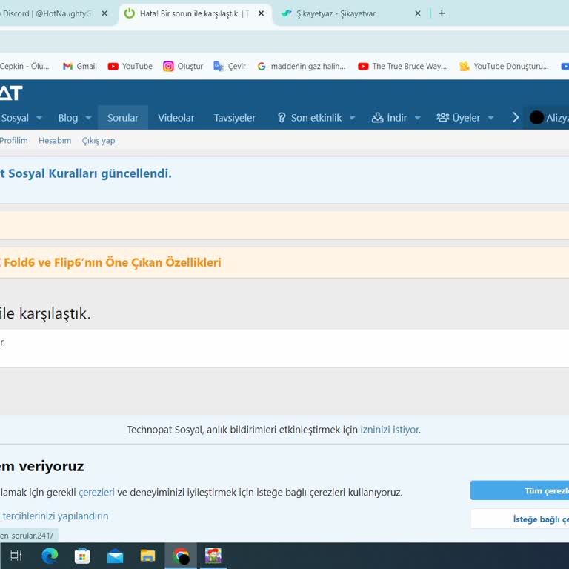Open a new browser tab with plus
Viewport: 569px width, 569px height.
click(442, 13)
